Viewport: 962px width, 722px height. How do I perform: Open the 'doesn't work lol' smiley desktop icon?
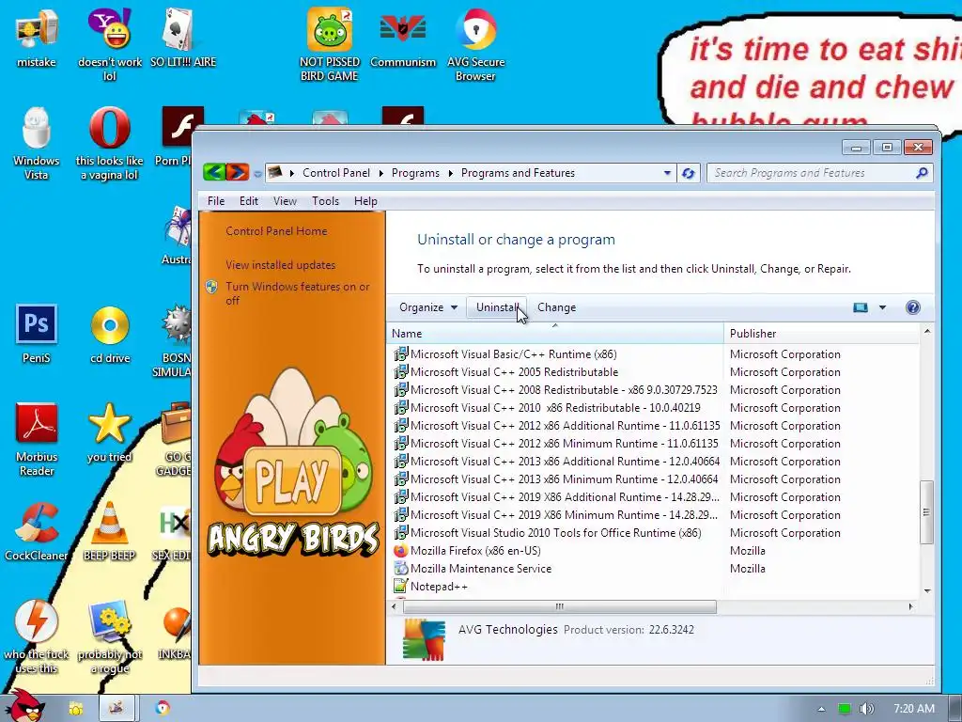(x=110, y=44)
